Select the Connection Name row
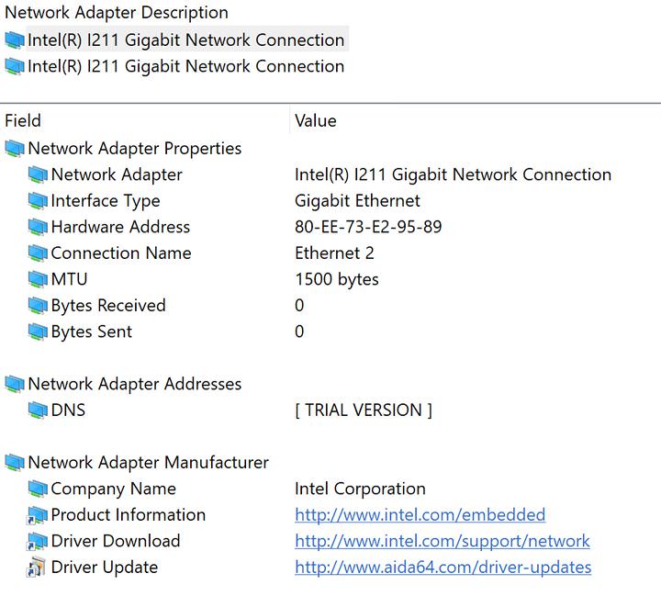Image resolution: width=661 pixels, height=596 pixels. [x=120, y=253]
